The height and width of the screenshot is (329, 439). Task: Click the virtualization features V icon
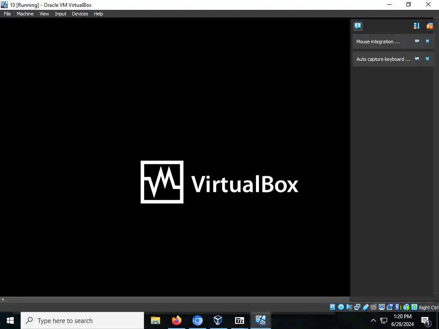[x=397, y=307]
